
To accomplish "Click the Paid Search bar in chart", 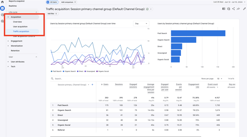I will point(198,33).
